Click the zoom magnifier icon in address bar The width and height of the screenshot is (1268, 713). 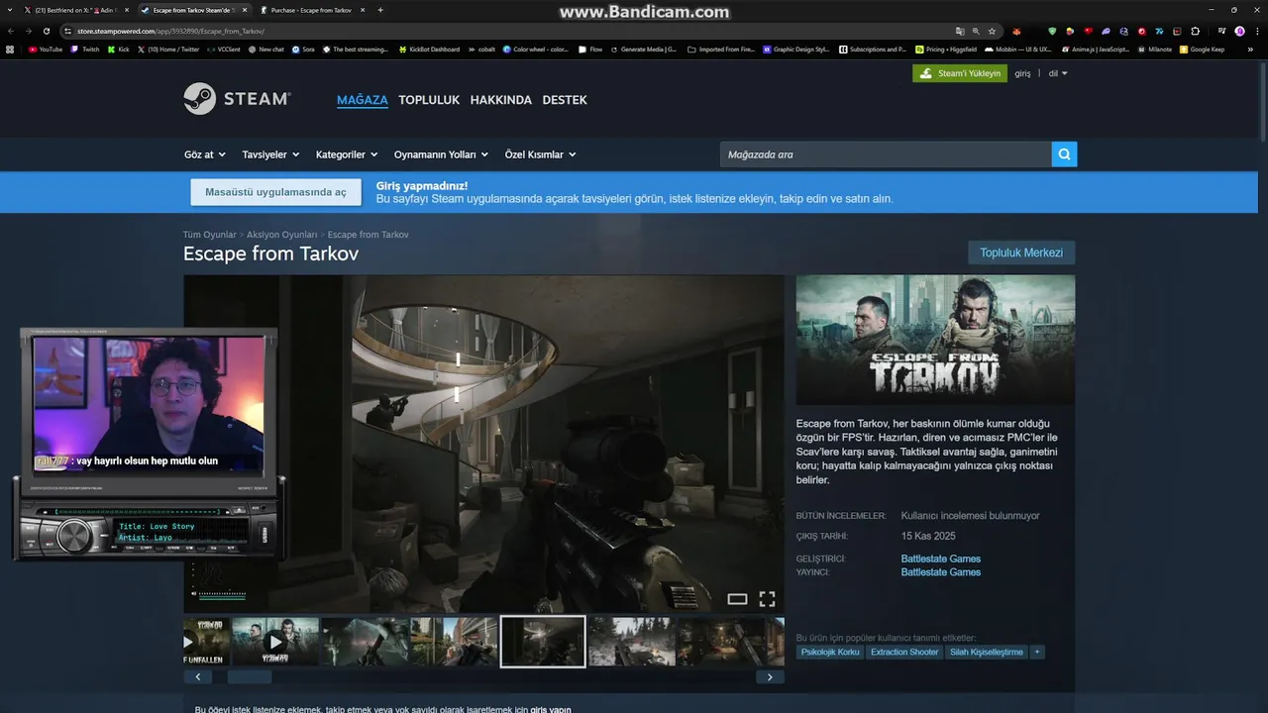(x=976, y=31)
